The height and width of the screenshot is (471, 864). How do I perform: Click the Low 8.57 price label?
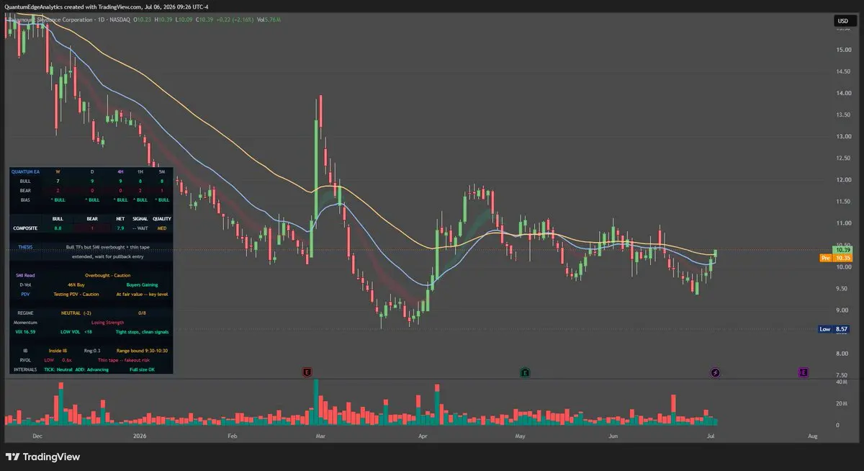point(834,329)
